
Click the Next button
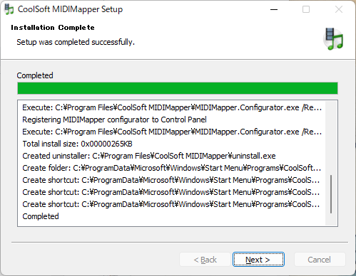[258, 260]
